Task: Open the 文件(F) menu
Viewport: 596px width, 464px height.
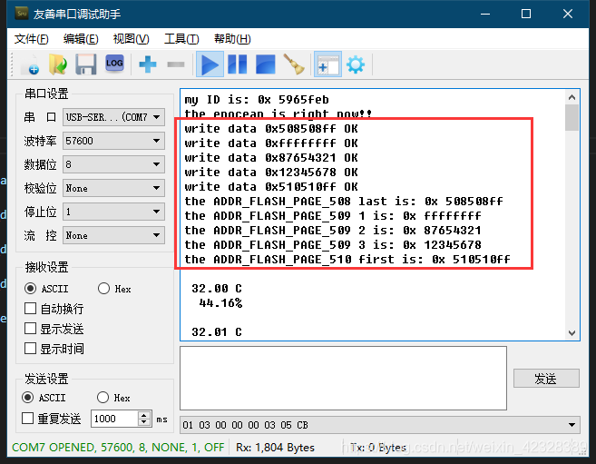Action: (x=31, y=39)
